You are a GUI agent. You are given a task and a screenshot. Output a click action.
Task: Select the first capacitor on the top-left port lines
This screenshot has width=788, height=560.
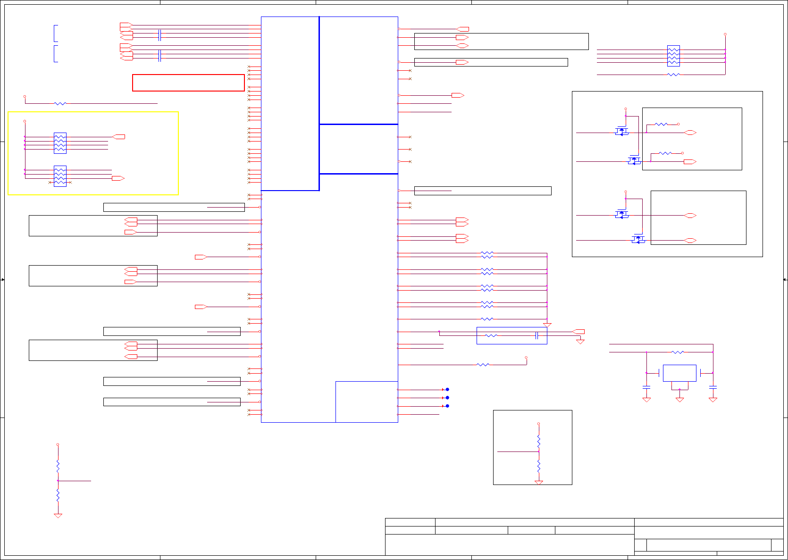(x=160, y=35)
